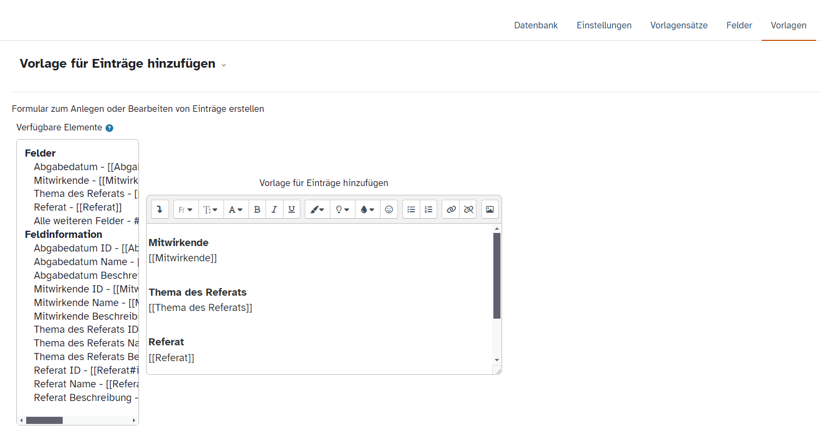Expand the Vorlage für Einträge hinzufügen selector
821x431 pixels.
pyautogui.click(x=224, y=65)
